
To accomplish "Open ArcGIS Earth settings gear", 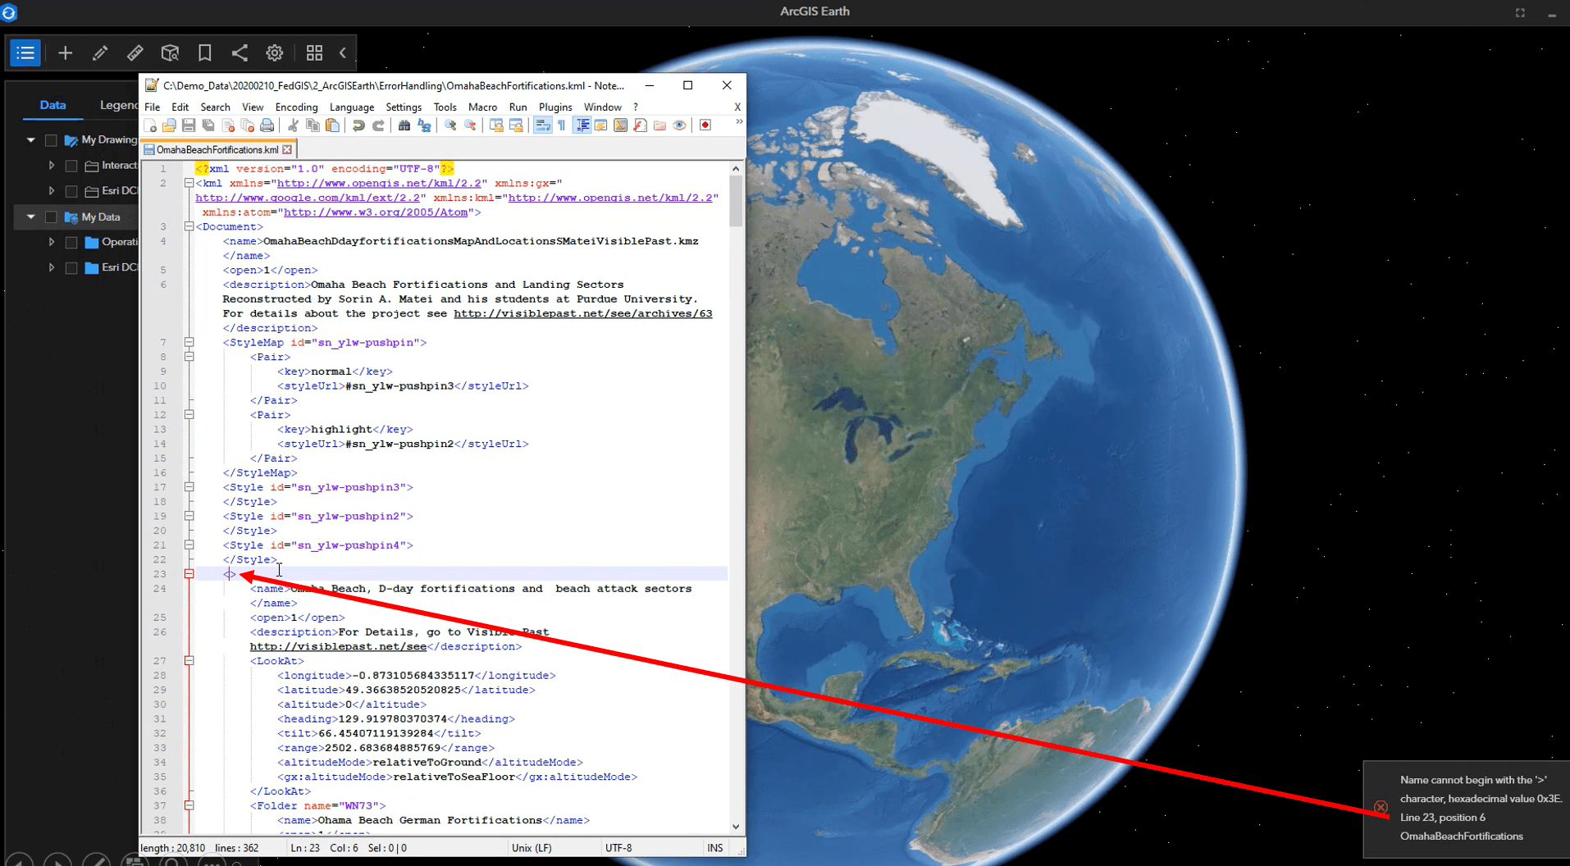I will [x=275, y=53].
